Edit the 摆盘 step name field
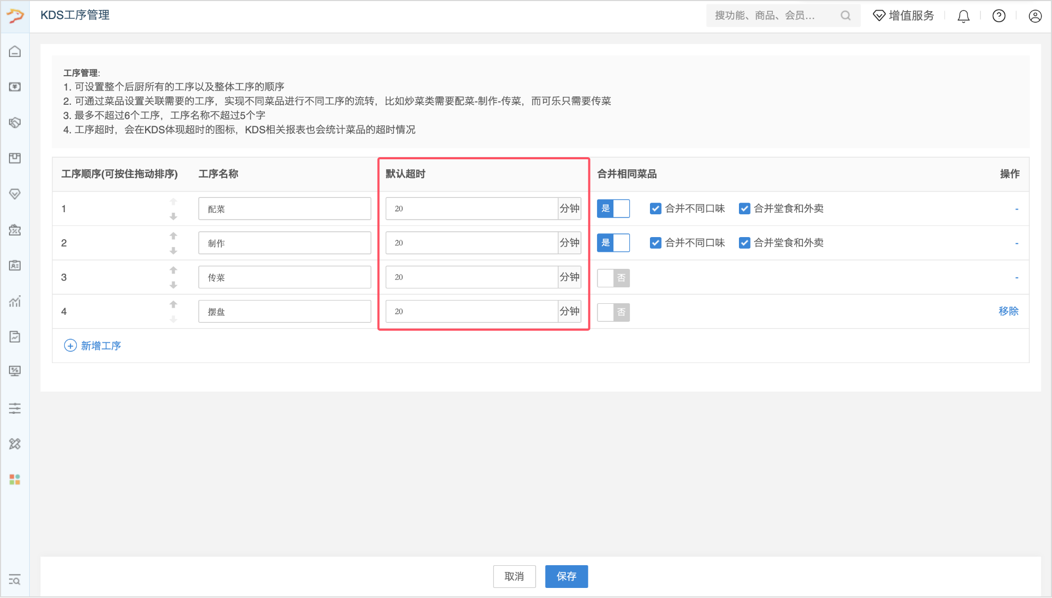The image size is (1052, 598). (x=284, y=312)
